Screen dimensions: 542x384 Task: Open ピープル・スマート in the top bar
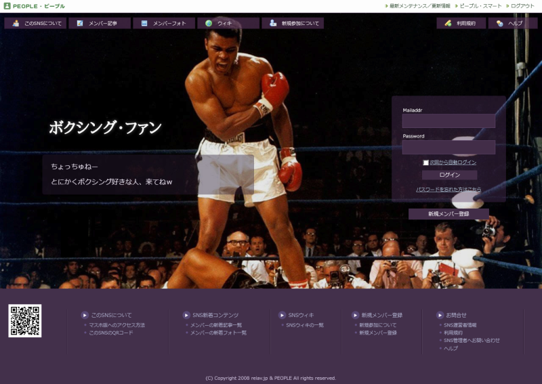pyautogui.click(x=480, y=6)
